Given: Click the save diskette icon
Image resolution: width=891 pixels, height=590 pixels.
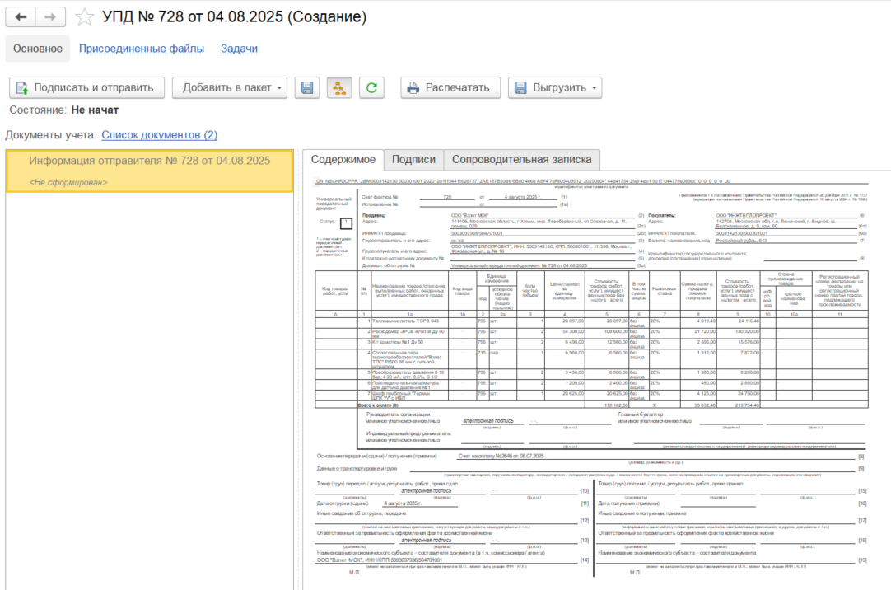Looking at the screenshot, I should point(307,87).
